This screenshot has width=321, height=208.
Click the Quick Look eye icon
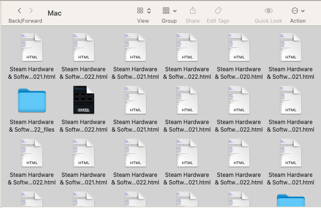(268, 11)
